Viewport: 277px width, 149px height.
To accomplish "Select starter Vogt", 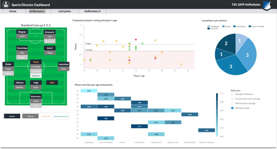I will 36,82.
